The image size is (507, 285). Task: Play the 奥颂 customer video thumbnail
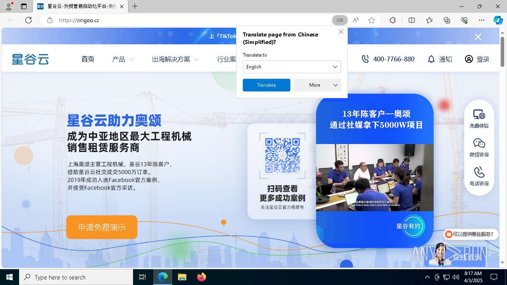click(x=375, y=177)
